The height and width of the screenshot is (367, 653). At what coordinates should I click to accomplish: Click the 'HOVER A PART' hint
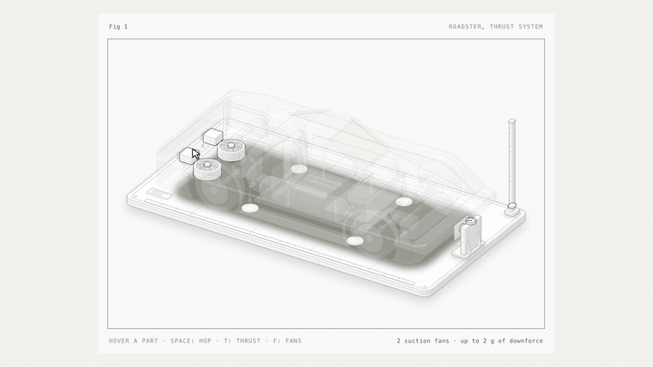coord(133,341)
